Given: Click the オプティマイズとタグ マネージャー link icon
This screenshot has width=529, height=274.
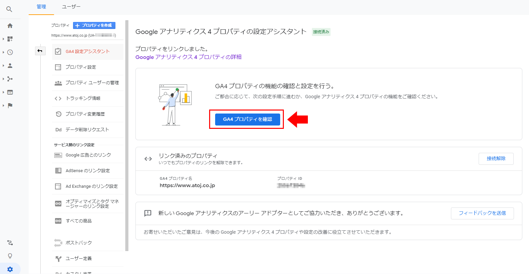Looking at the screenshot, I should [58, 203].
